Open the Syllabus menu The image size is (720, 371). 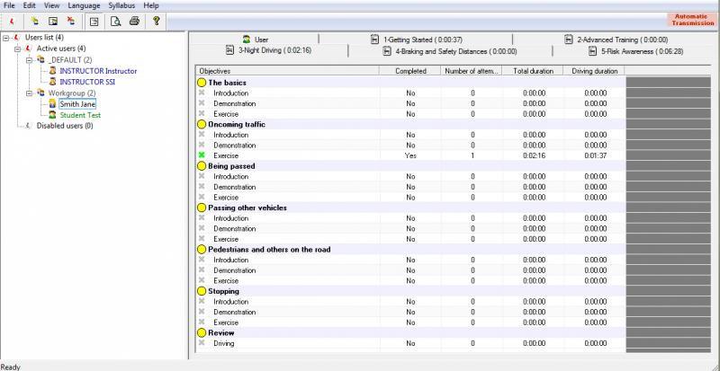coord(121,5)
